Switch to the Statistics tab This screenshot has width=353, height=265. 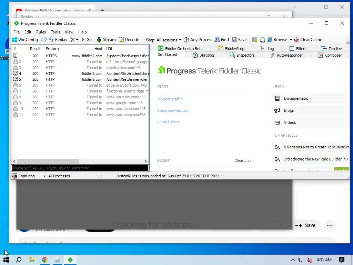[x=204, y=55]
